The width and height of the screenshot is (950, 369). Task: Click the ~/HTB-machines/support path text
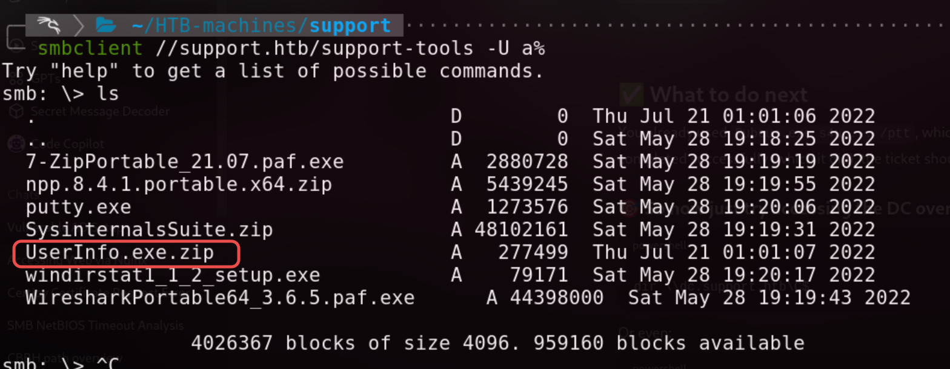[261, 25]
